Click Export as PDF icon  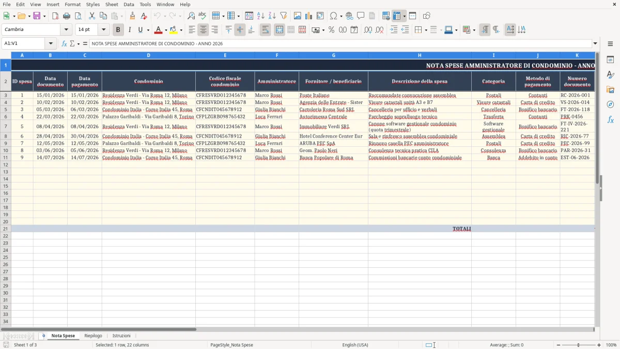coord(55,16)
